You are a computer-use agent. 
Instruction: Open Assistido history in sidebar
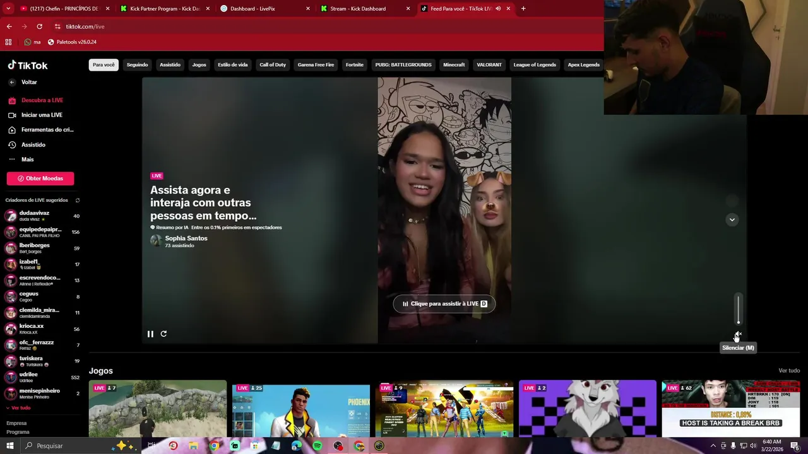click(x=33, y=145)
